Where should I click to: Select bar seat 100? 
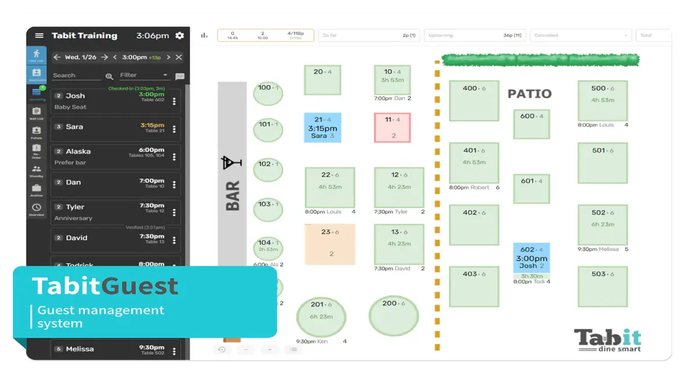click(268, 93)
